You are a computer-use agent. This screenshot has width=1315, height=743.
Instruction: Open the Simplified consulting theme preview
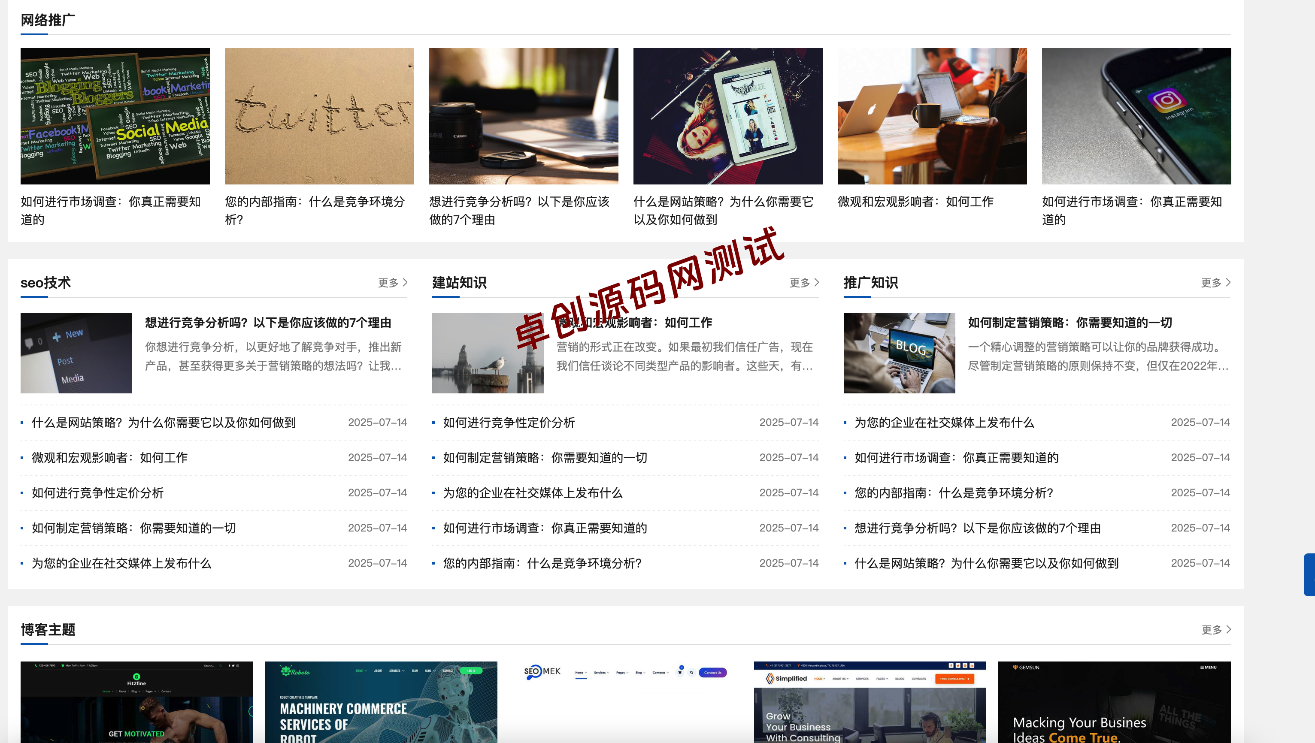point(870,702)
